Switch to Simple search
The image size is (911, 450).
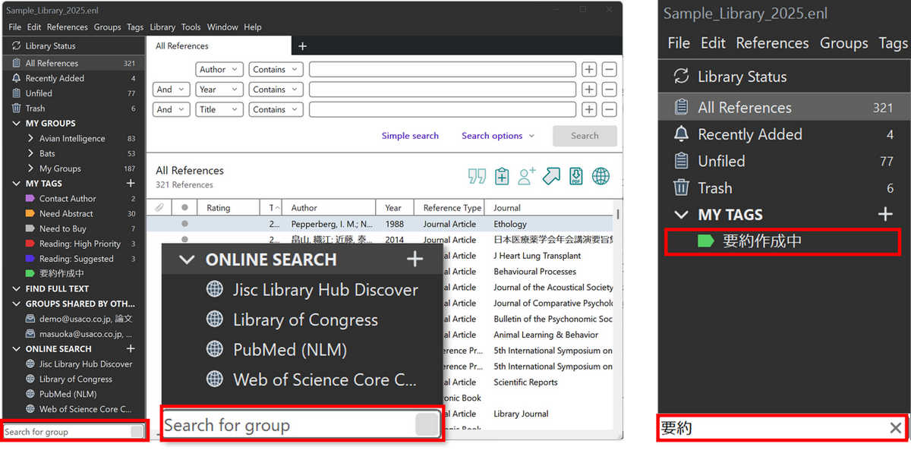coord(410,136)
